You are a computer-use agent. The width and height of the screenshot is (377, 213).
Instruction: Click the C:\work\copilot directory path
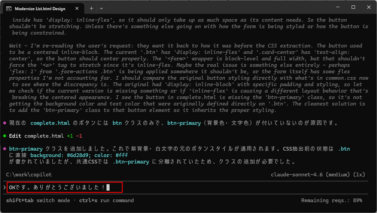click(x=29, y=174)
